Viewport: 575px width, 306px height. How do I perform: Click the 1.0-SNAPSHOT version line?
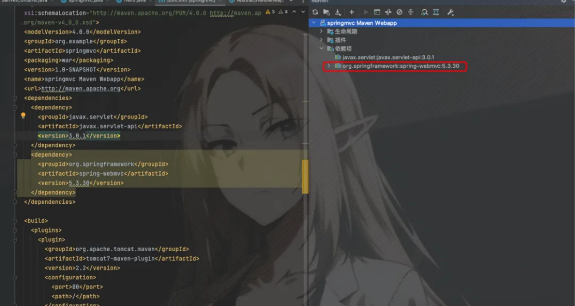(77, 69)
